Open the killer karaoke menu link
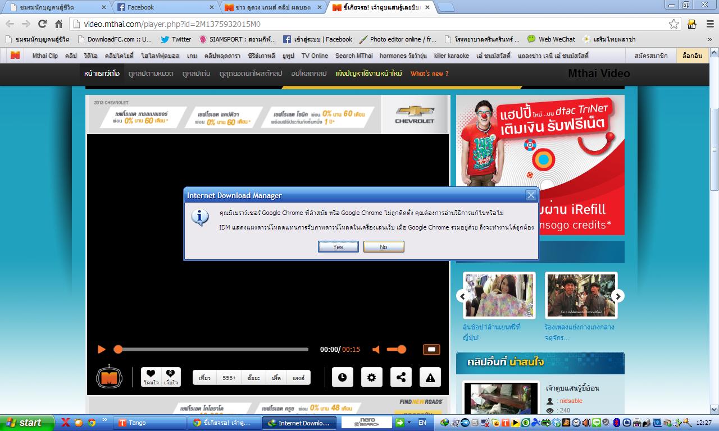719x431 pixels. click(x=452, y=56)
